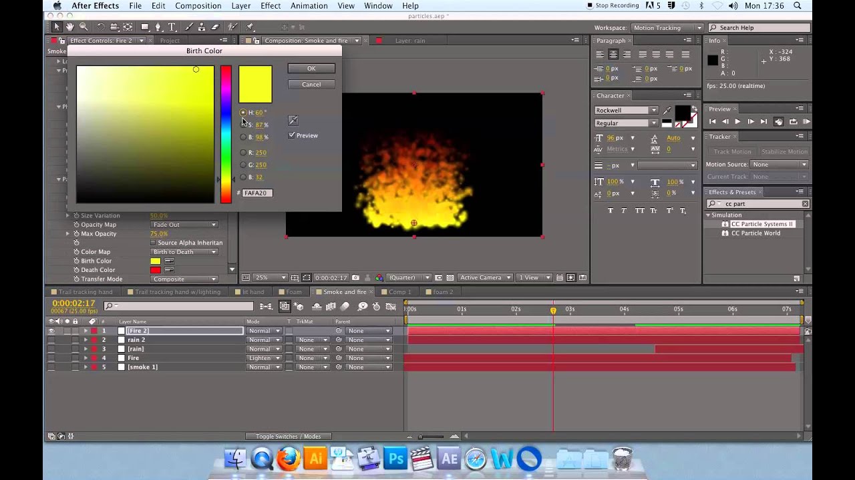This screenshot has height=480, width=855.
Task: Switch to the Project panel tab
Action: [x=170, y=41]
